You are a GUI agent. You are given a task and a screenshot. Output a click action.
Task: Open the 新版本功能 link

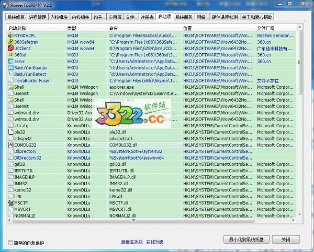132,242
